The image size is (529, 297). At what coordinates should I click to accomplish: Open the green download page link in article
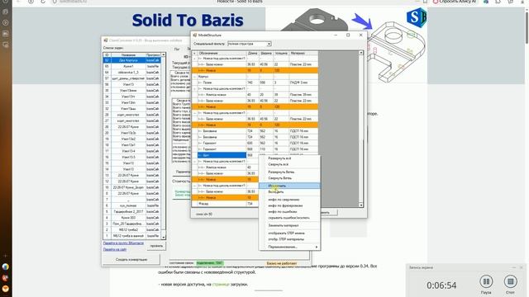(x=221, y=284)
